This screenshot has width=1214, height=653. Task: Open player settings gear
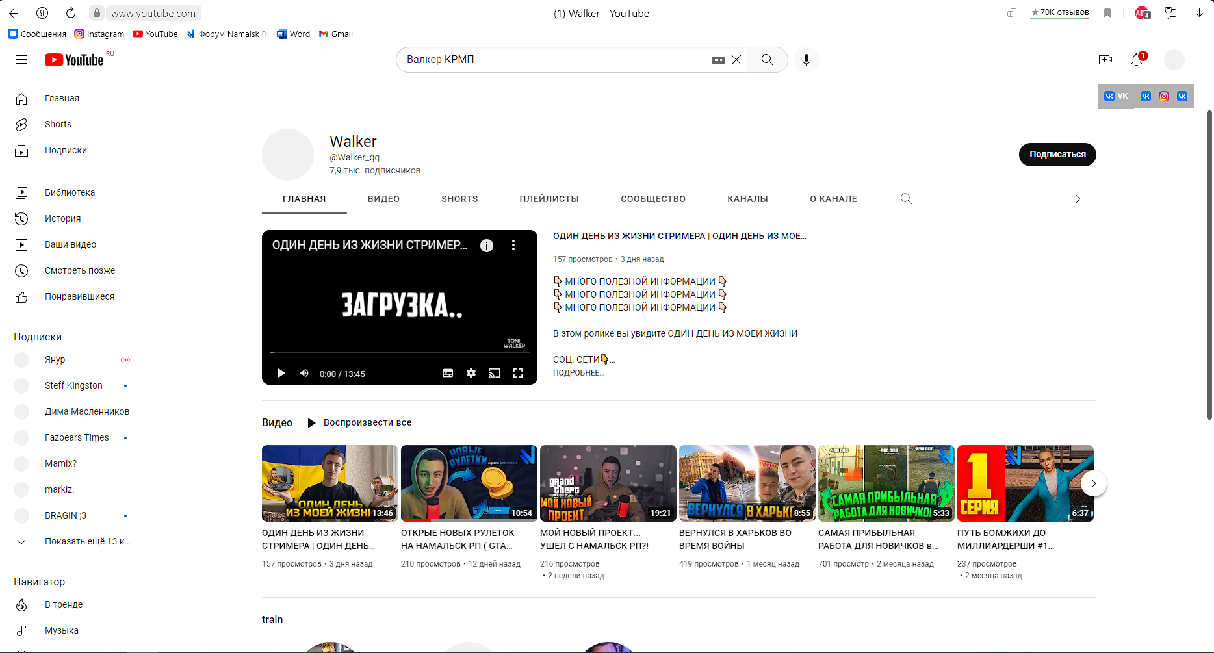[471, 373]
